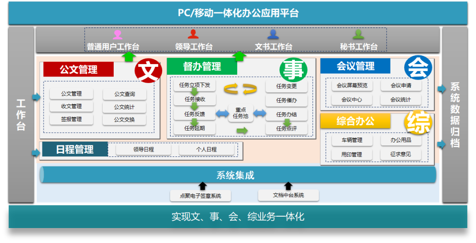Image resolution: width=476 pixels, height=243 pixels.
Task: Click the yellow cycle arrows icon
Action: 241,89
